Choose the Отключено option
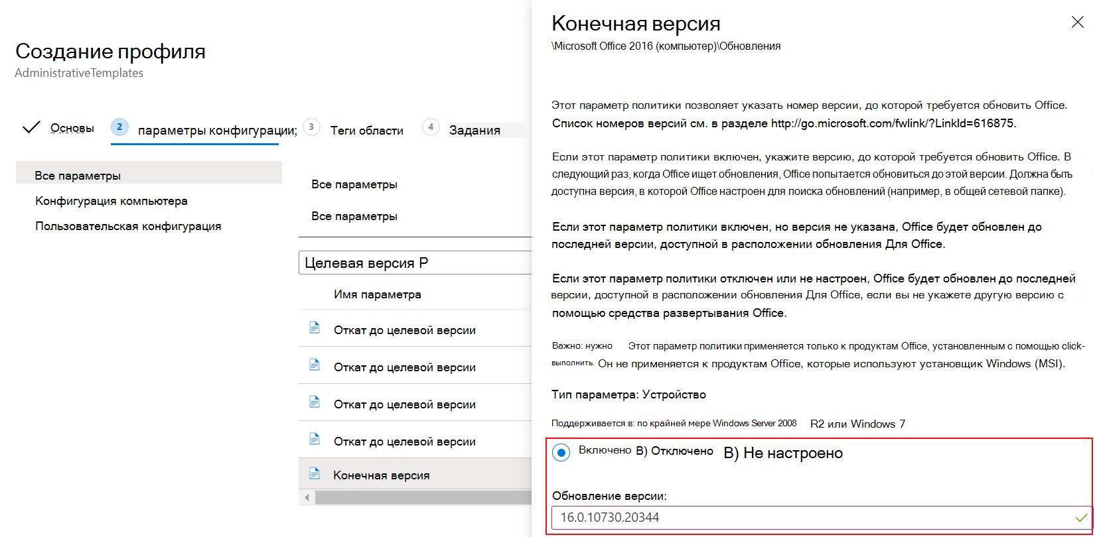Image resolution: width=1095 pixels, height=537 pixels. (682, 451)
